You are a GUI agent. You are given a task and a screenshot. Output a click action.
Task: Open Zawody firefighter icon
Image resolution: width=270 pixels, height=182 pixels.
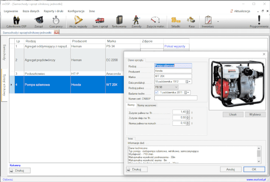point(136,21)
